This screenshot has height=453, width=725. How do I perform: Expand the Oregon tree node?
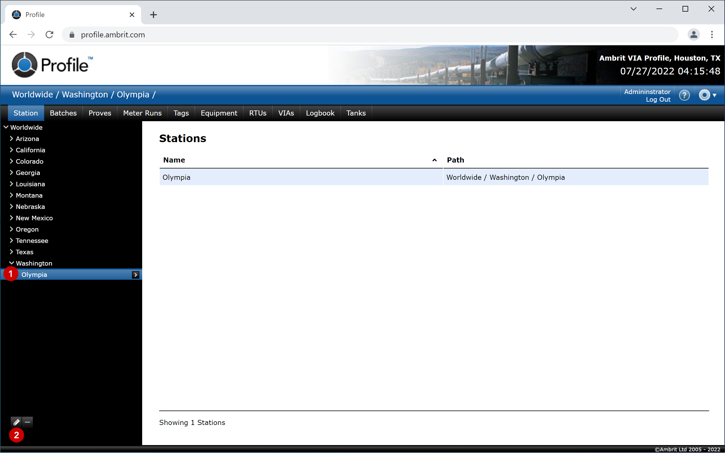11,229
